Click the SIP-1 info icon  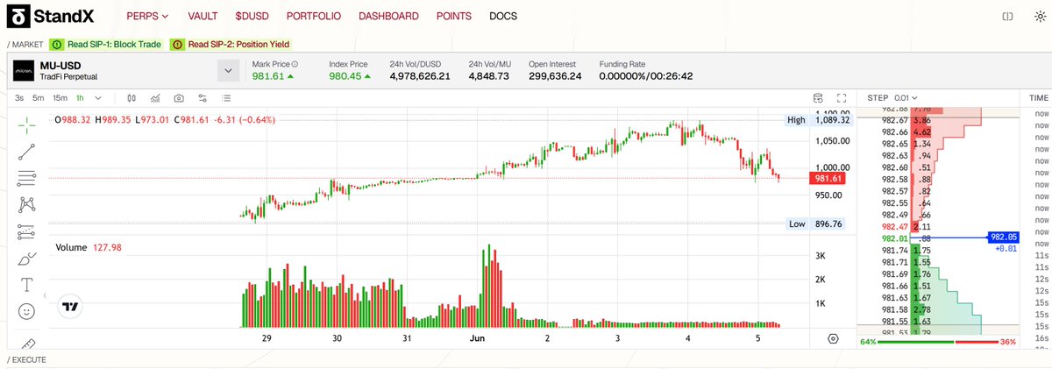56,44
